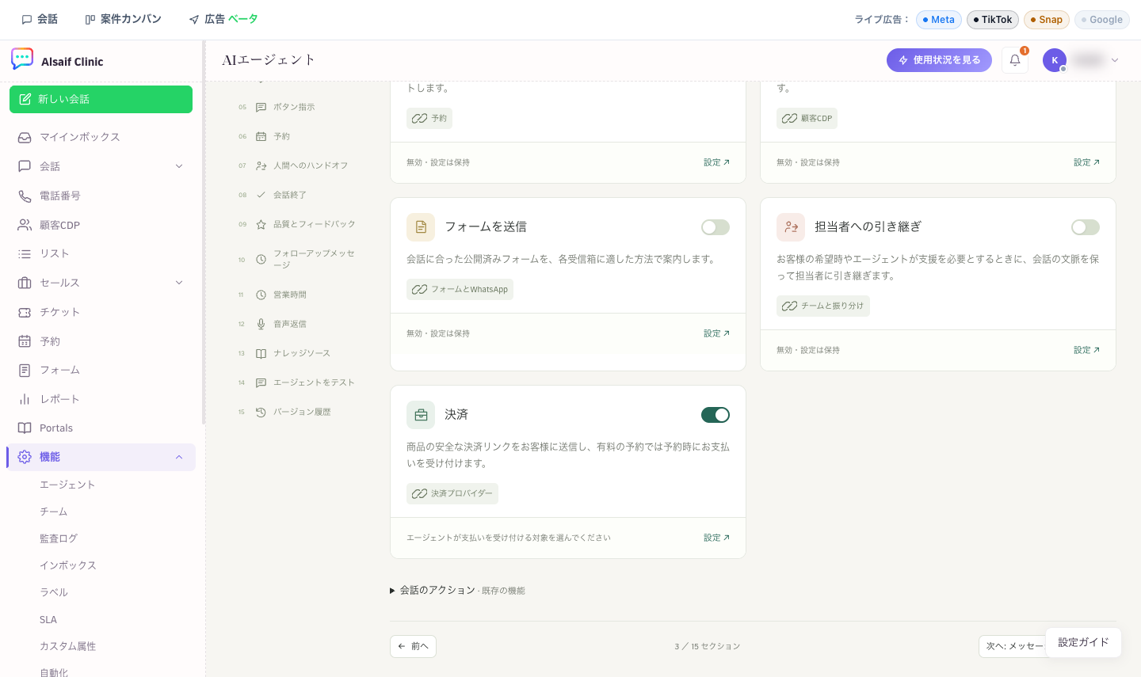
Task: Open the 顧客CDP people icon in the sidebar
Action: point(25,225)
